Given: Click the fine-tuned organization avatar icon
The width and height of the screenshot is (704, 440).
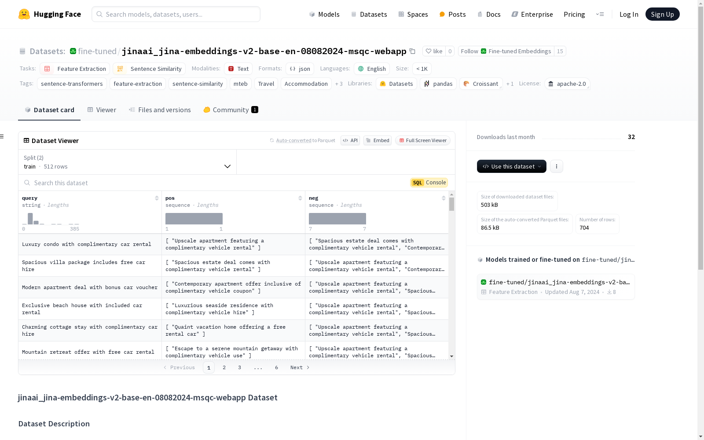Looking at the screenshot, I should point(73,51).
